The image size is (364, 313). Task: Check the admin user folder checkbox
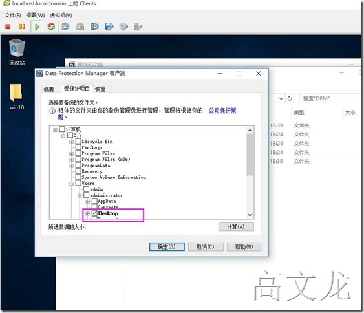click(87, 189)
